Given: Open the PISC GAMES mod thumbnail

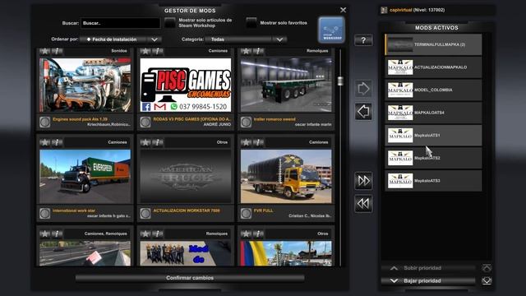Looking at the screenshot, I should 186,85.
